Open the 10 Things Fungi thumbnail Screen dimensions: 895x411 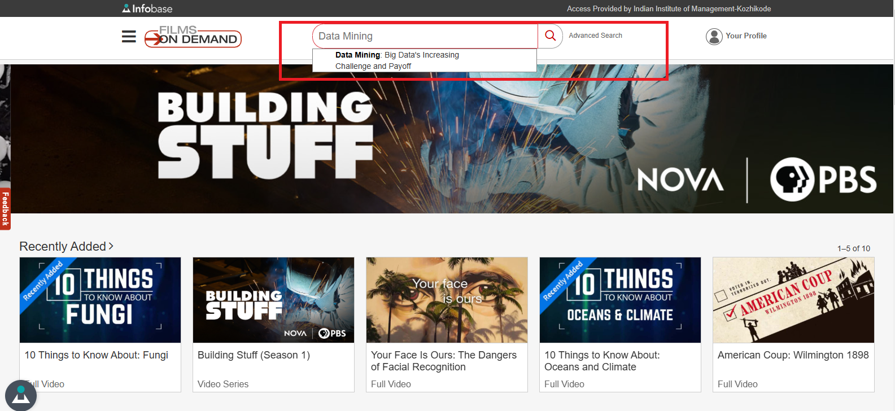tap(100, 300)
